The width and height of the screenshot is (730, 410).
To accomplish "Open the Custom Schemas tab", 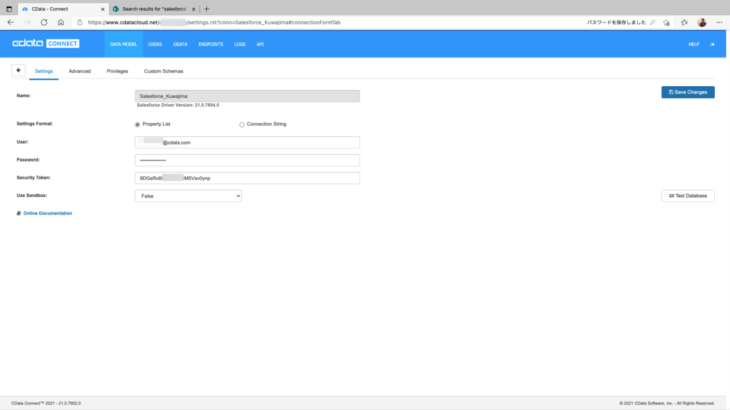I will [164, 71].
